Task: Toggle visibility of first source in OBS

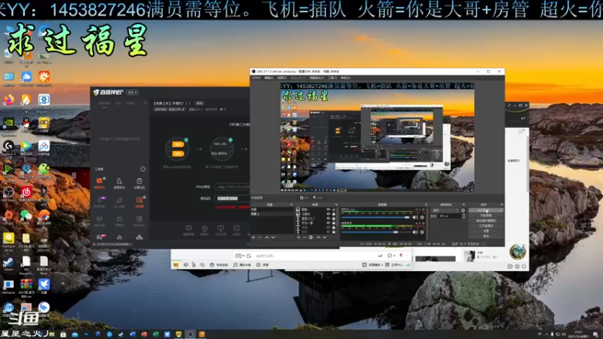Action: (x=329, y=209)
